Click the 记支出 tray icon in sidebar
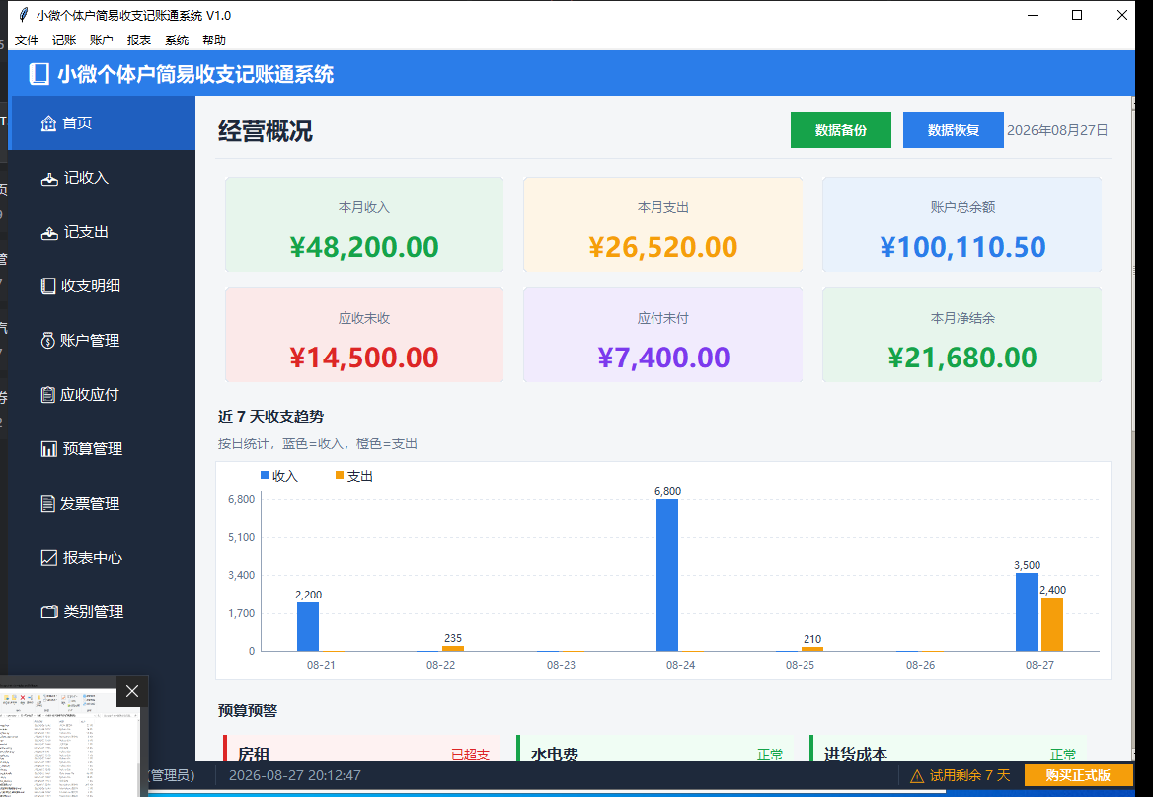1153x797 pixels. [x=49, y=232]
